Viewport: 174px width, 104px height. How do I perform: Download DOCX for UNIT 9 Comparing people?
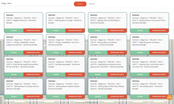click(x=75, y=75)
